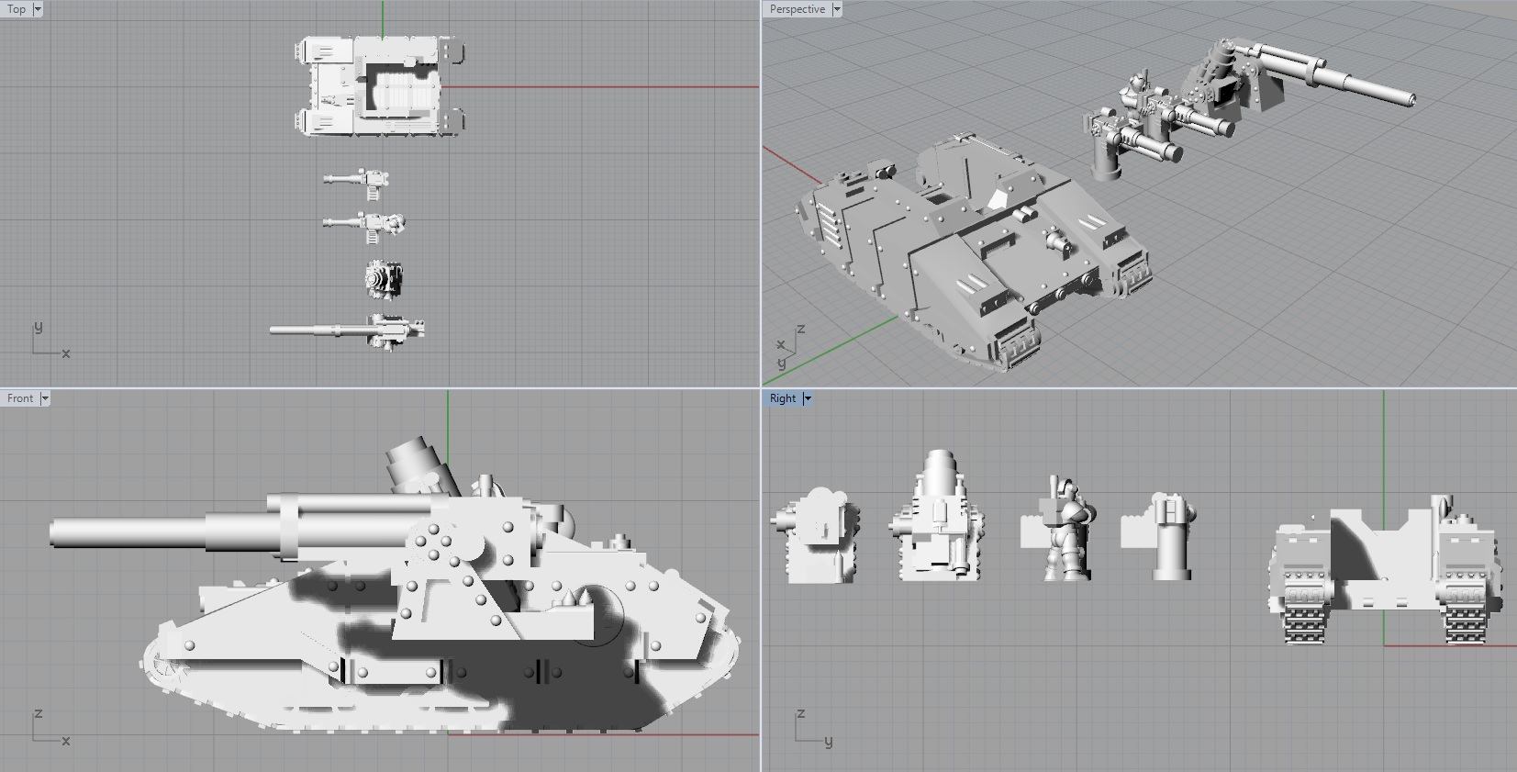Open the Top viewport dropdown arrow

37,9
